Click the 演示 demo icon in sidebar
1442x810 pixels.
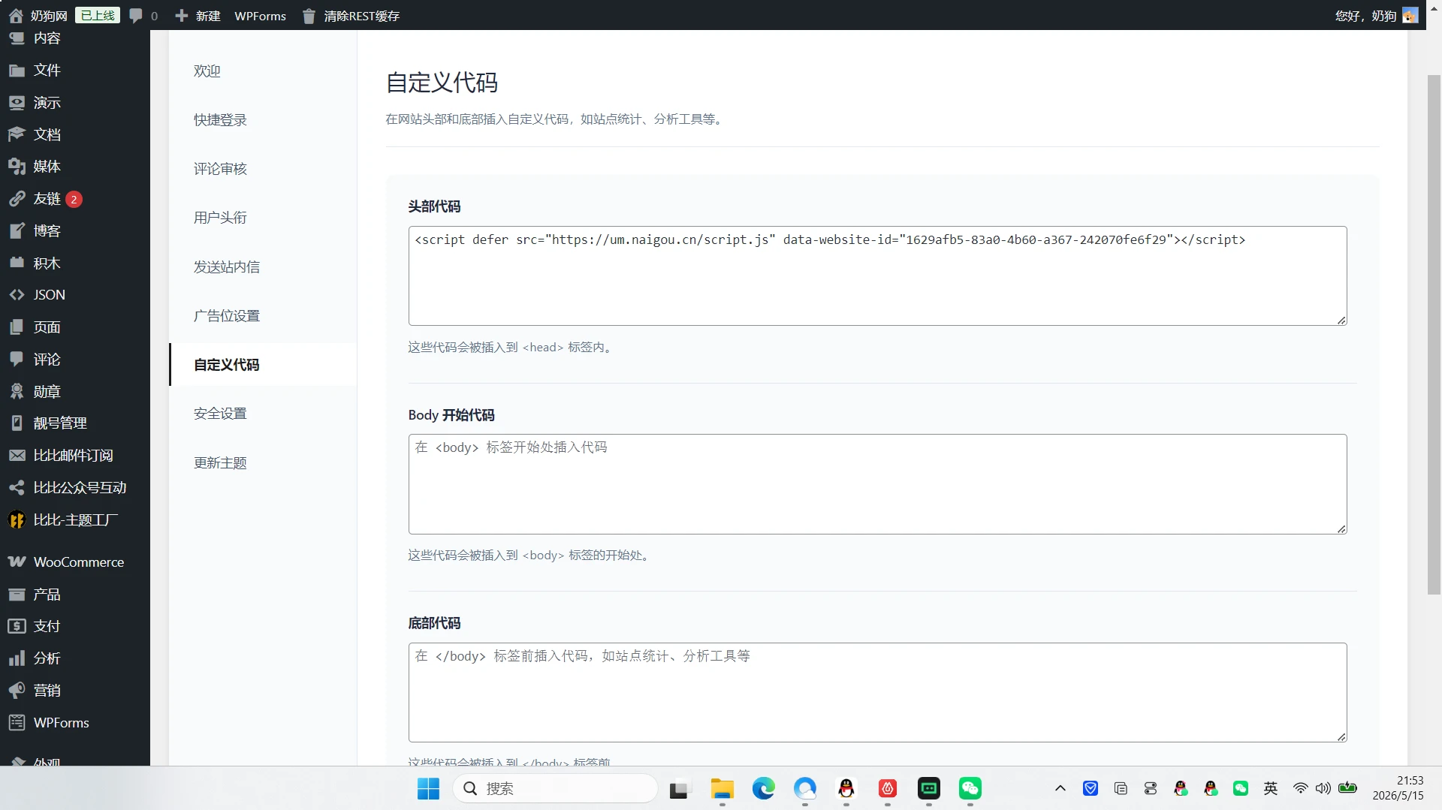pos(17,103)
